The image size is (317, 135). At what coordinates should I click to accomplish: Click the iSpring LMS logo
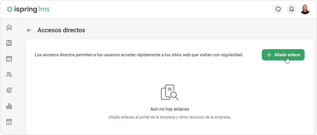point(28,9)
